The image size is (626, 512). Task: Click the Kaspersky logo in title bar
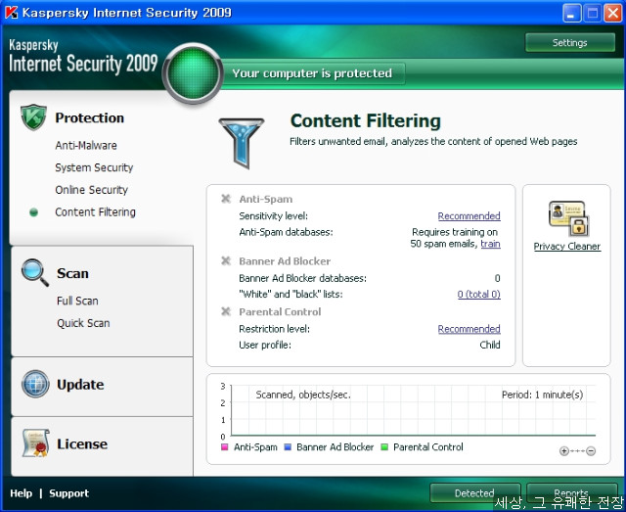11,13
